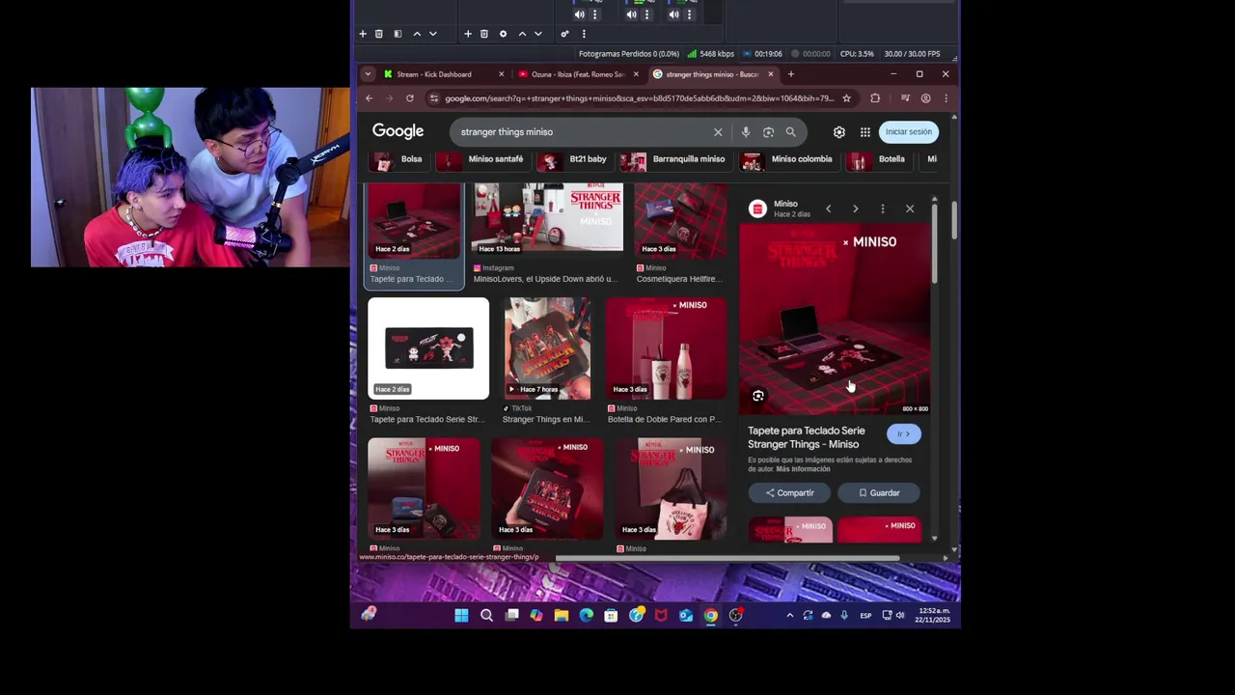The width and height of the screenshot is (1235, 695).
Task: Show previous image in preview panel
Action: click(828, 208)
